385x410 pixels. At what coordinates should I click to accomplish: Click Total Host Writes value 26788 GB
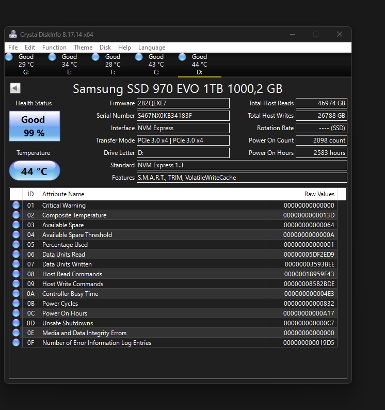pos(321,116)
